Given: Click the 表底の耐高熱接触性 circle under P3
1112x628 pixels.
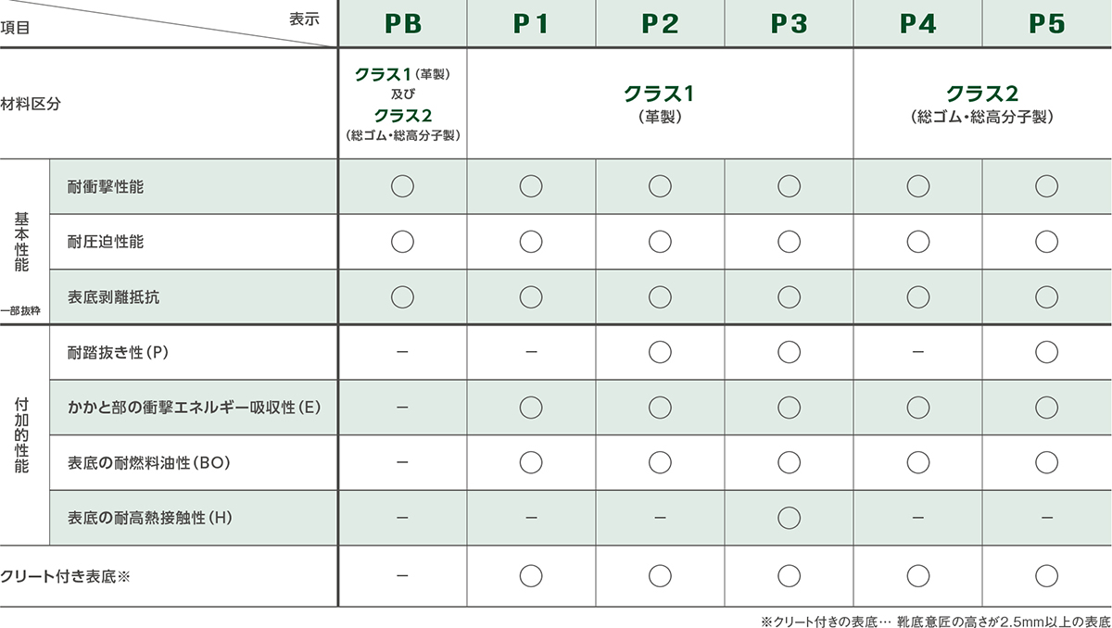Looking at the screenshot, I should tap(789, 517).
